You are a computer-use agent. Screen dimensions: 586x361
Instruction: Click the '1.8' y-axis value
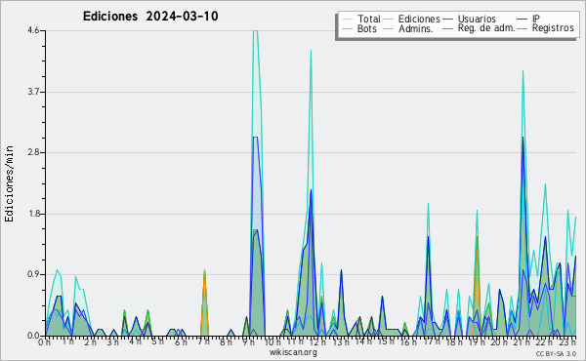[x=33, y=214]
